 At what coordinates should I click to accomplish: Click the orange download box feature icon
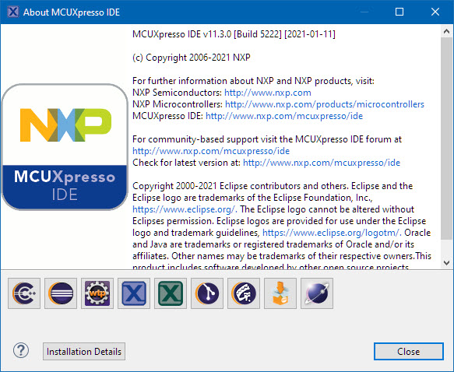[x=280, y=293]
